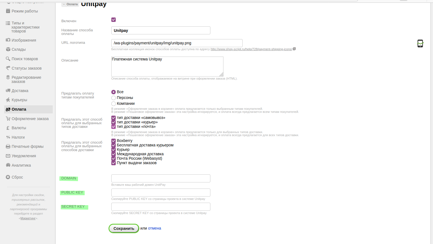Click the Уведомления envelope icon
Viewport: 433px width, 244px height.
8,156
